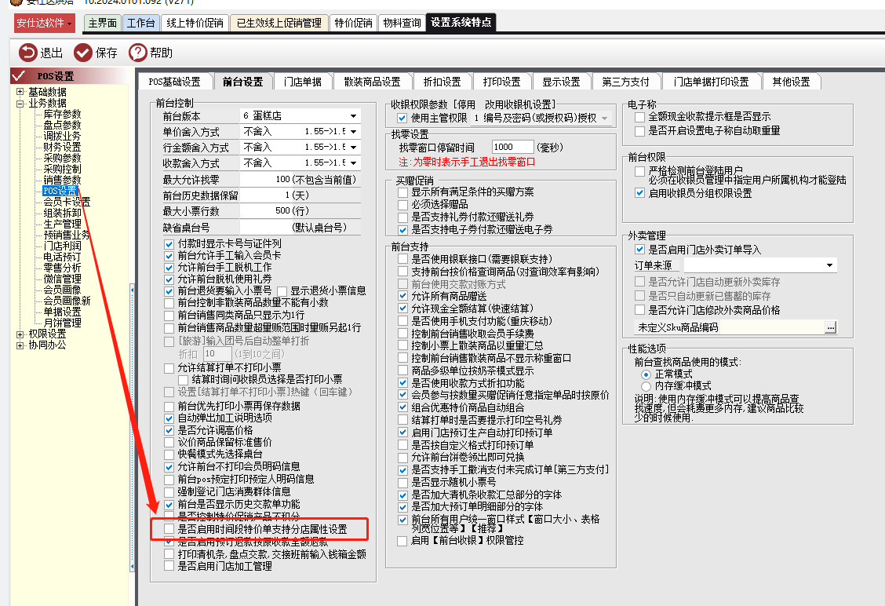Image resolution: width=885 pixels, height=606 pixels.
Task: Select 库存参数 in tree
Action: [x=62, y=114]
